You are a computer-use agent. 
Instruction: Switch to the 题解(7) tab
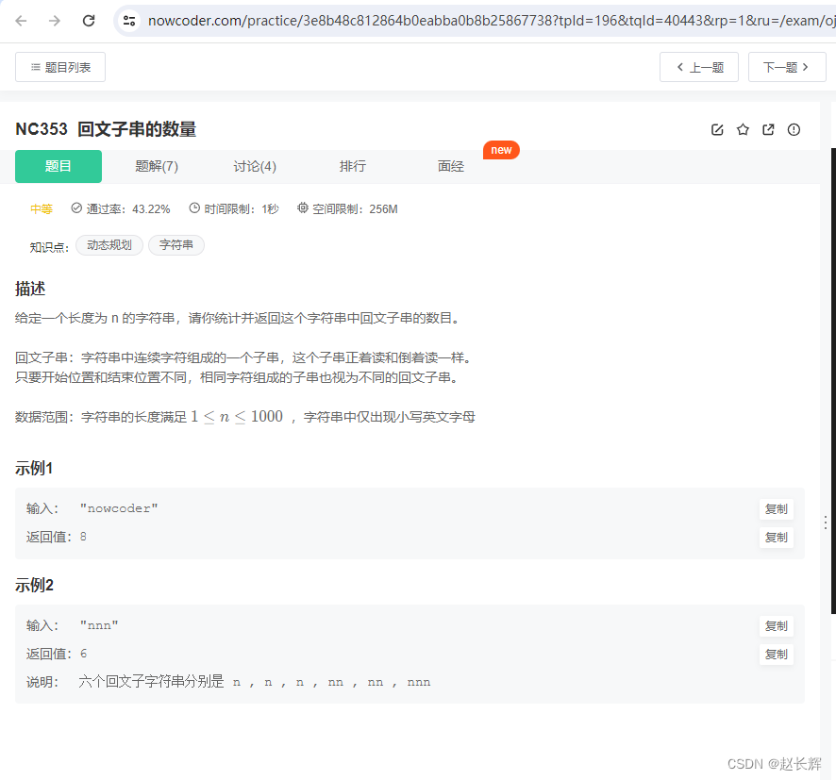(156, 166)
